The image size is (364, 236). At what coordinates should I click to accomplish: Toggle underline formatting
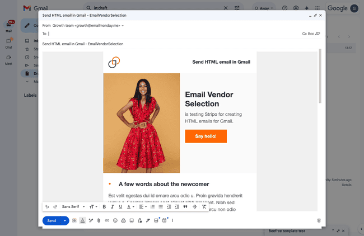pyautogui.click(x=120, y=206)
